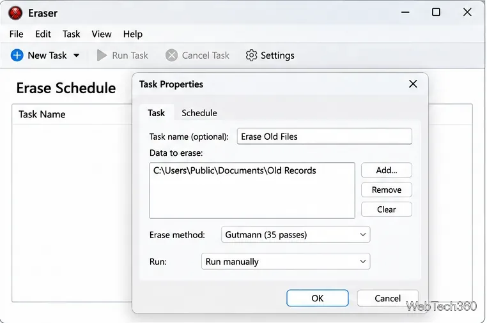Click the Add... button
Viewport: 487px width, 323px height.
click(x=387, y=170)
